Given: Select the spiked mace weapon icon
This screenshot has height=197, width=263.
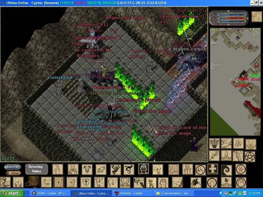Looking at the screenshot, I should click(214, 156).
